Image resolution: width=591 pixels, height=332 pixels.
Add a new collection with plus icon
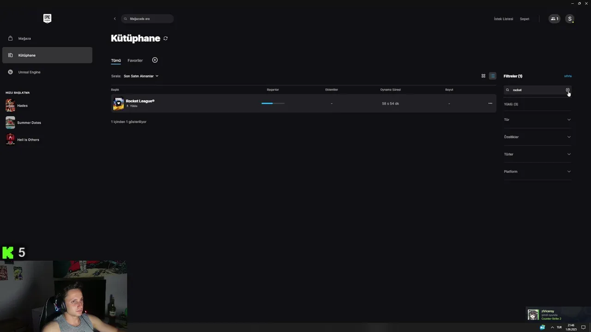[155, 60]
